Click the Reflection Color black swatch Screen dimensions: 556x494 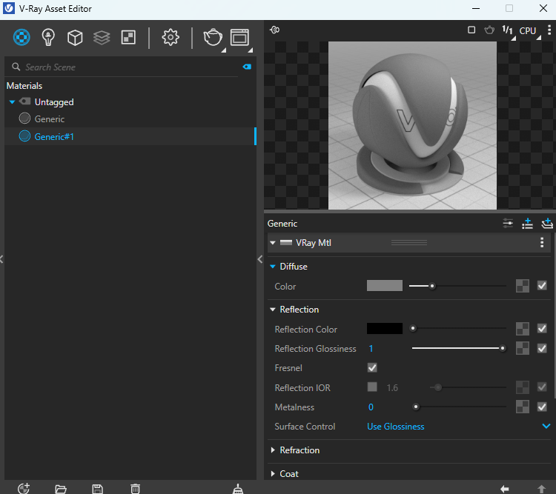[x=385, y=329]
